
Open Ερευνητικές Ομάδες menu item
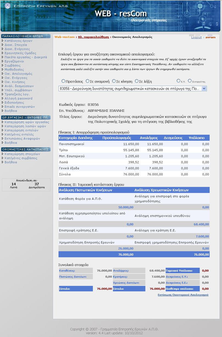[20, 53]
